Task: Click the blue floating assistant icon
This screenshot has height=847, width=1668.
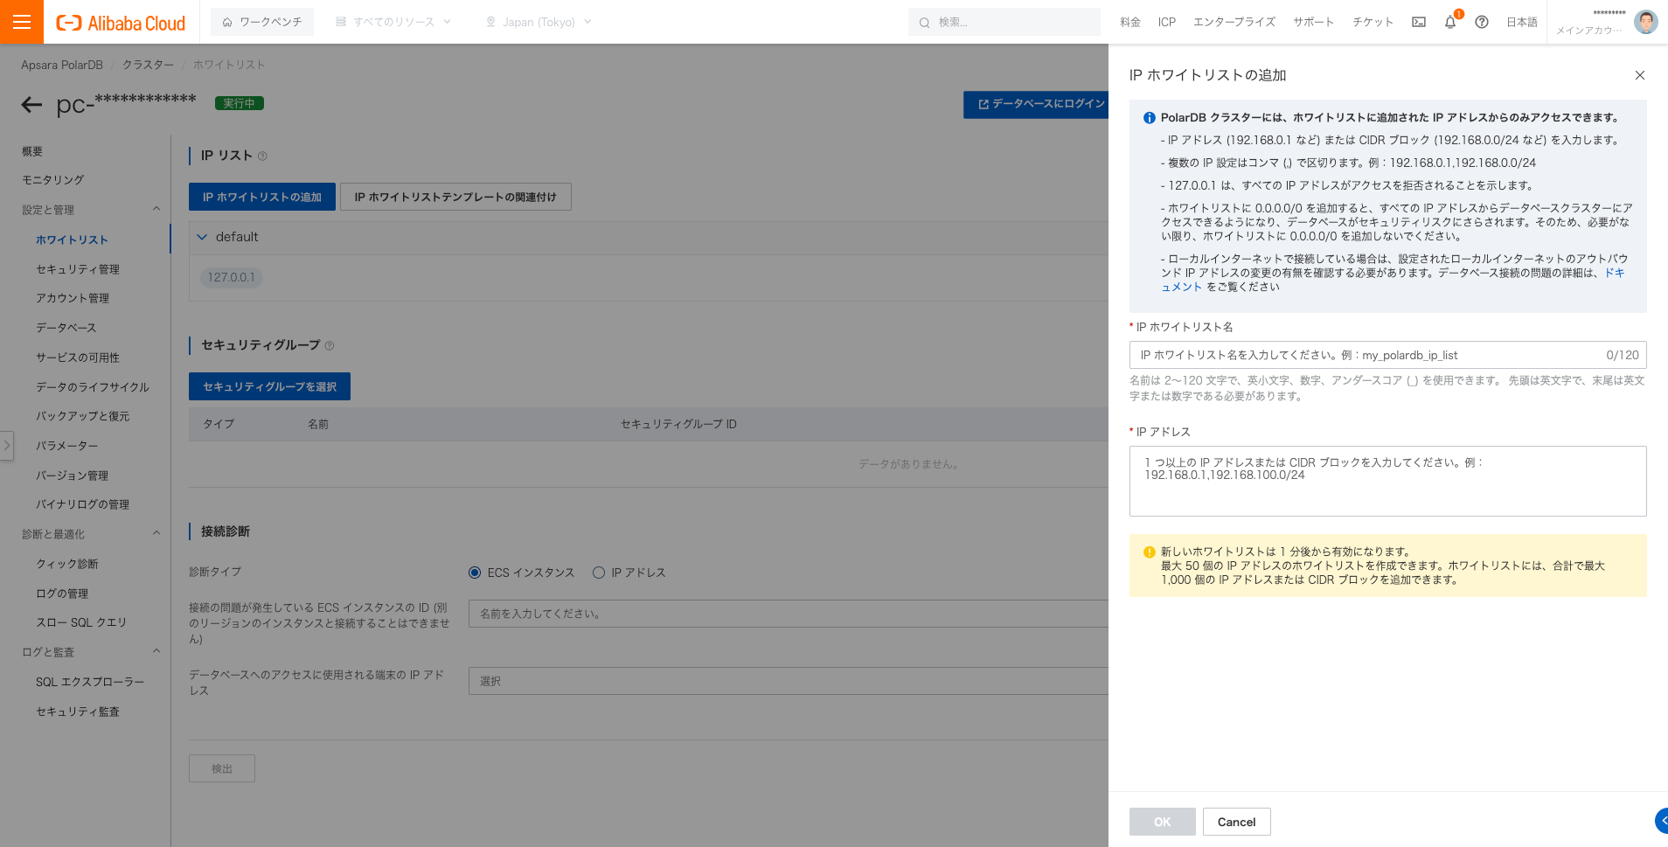Action: 1662,821
